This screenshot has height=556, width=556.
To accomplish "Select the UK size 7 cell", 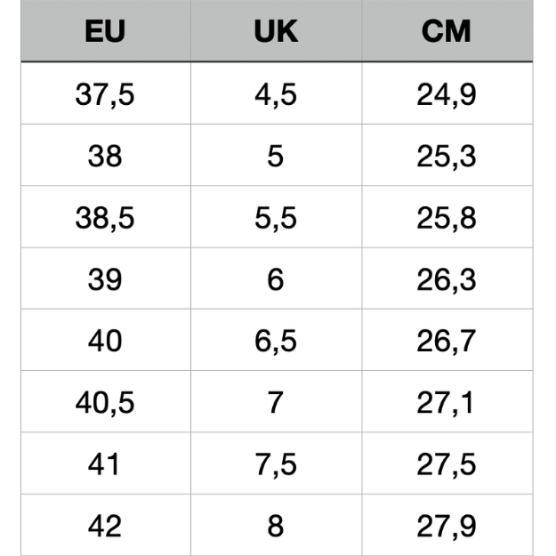I will 276,402.
